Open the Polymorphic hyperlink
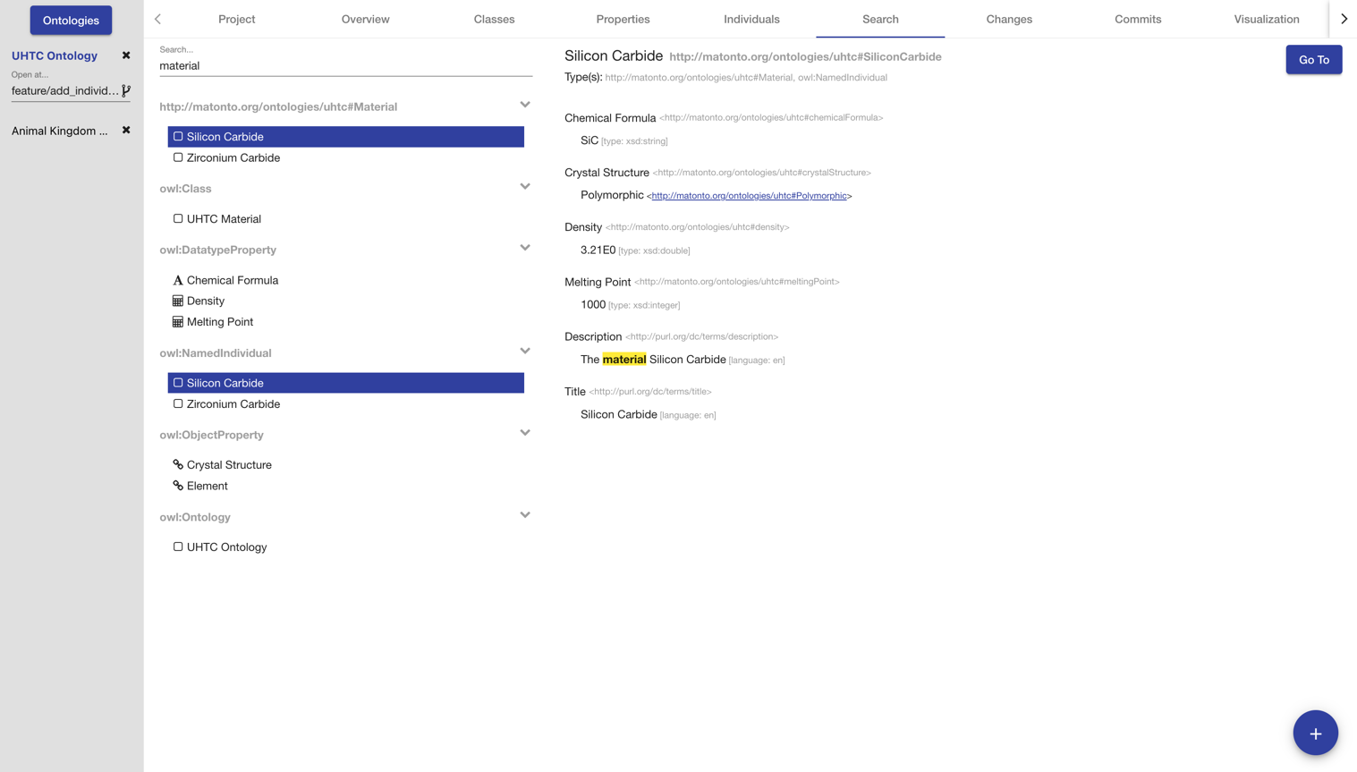 (x=750, y=195)
